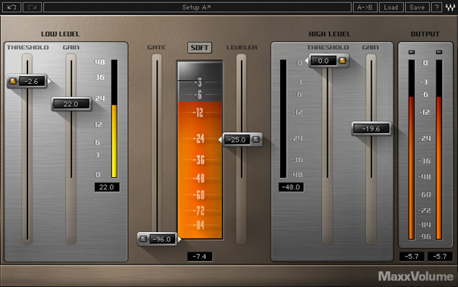Click the High Level meter readout -48.0
458x287 pixels.
[291, 187]
